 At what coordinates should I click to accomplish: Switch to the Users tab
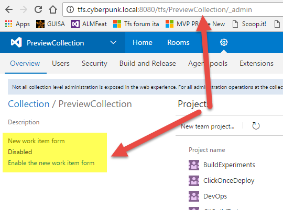(61, 63)
